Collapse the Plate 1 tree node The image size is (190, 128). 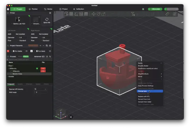8,66
